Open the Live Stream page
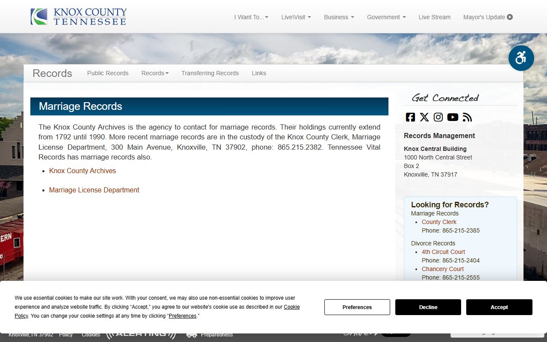 point(435,17)
